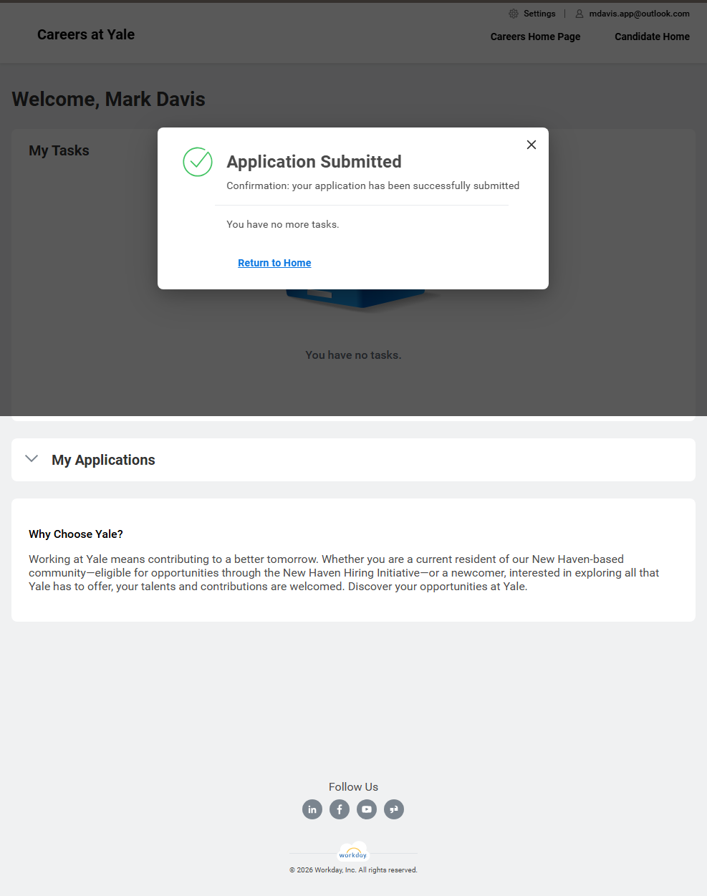Viewport: 707px width, 896px height.
Task: Open the Settings text link
Action: (539, 14)
